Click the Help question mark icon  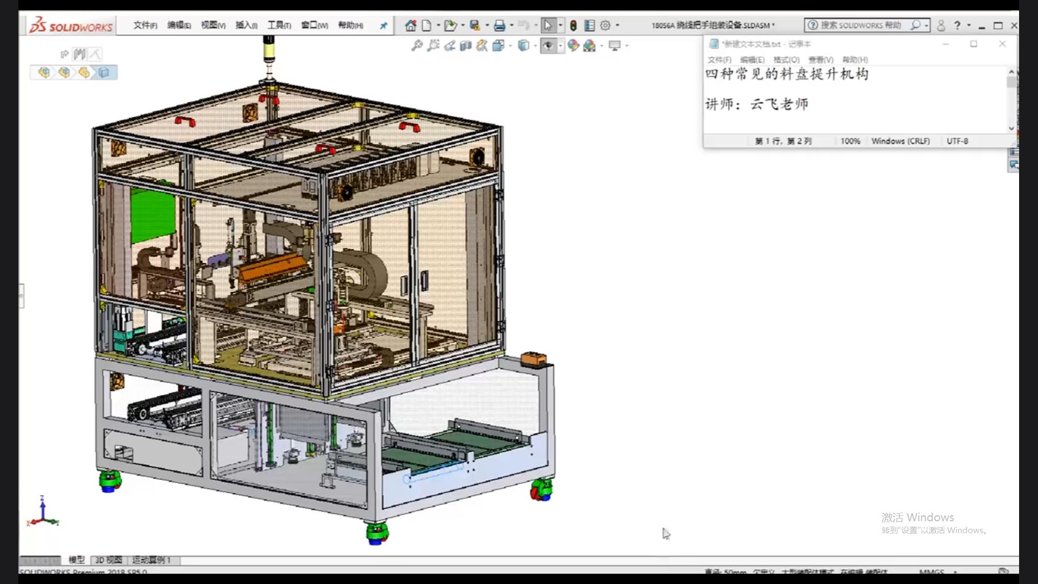click(957, 25)
